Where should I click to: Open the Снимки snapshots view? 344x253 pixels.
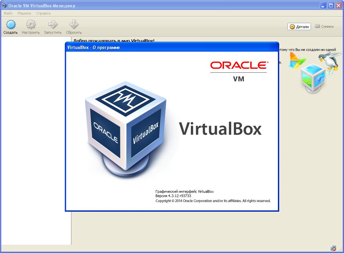click(x=324, y=26)
